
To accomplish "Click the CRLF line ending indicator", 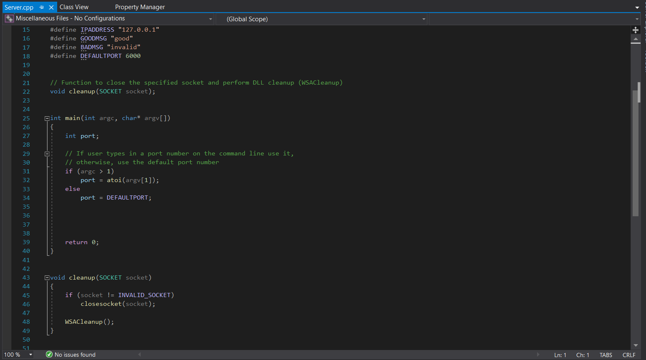I will click(x=628, y=355).
